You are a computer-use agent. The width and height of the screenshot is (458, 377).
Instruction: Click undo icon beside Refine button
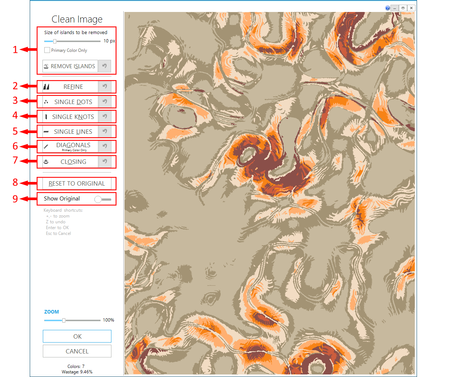click(x=105, y=87)
